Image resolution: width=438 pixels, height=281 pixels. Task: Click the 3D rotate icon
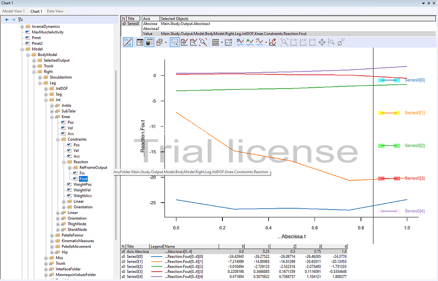[x=341, y=42]
